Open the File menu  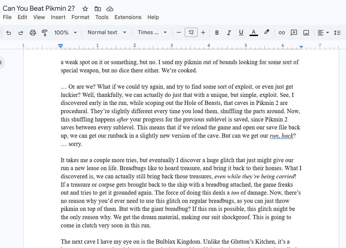point(7,17)
